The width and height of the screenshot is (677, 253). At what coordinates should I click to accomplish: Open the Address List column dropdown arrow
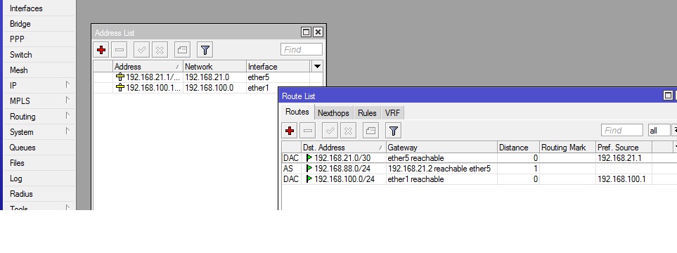pos(317,67)
